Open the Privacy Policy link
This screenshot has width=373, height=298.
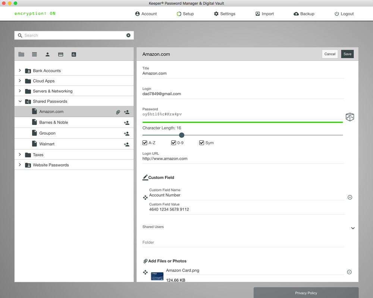coord(306,293)
